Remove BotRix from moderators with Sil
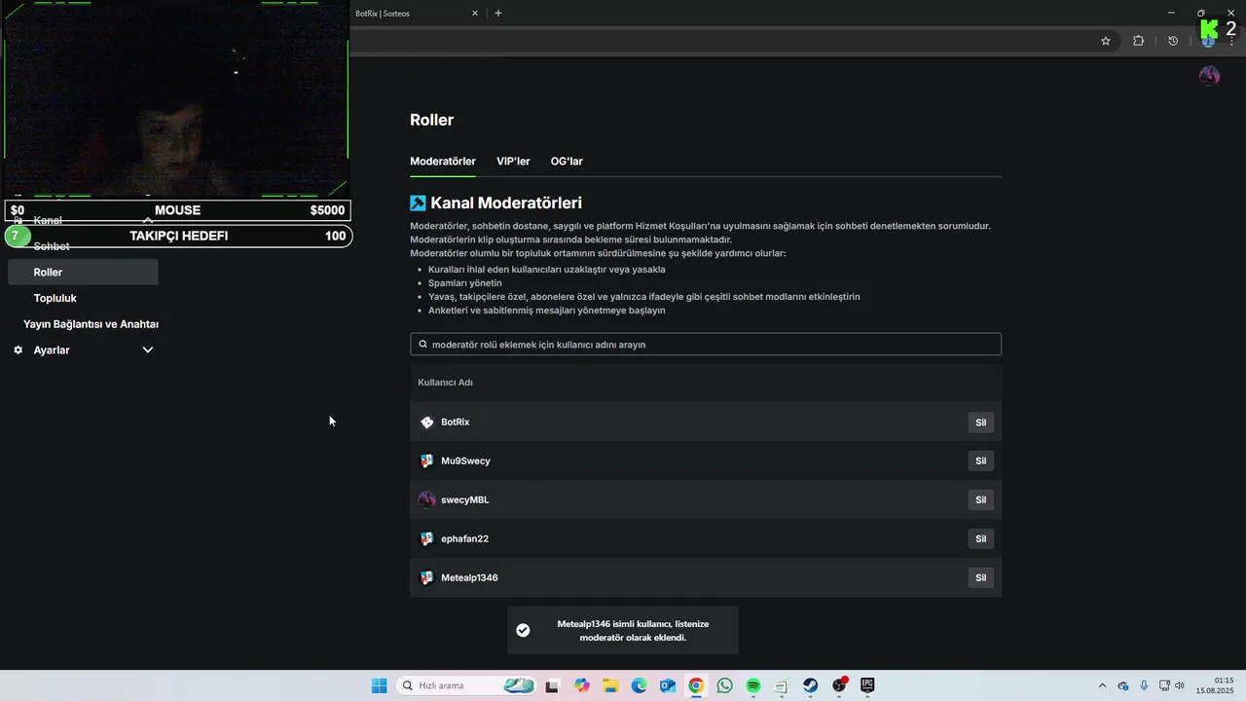Image resolution: width=1246 pixels, height=701 pixels. tap(980, 423)
